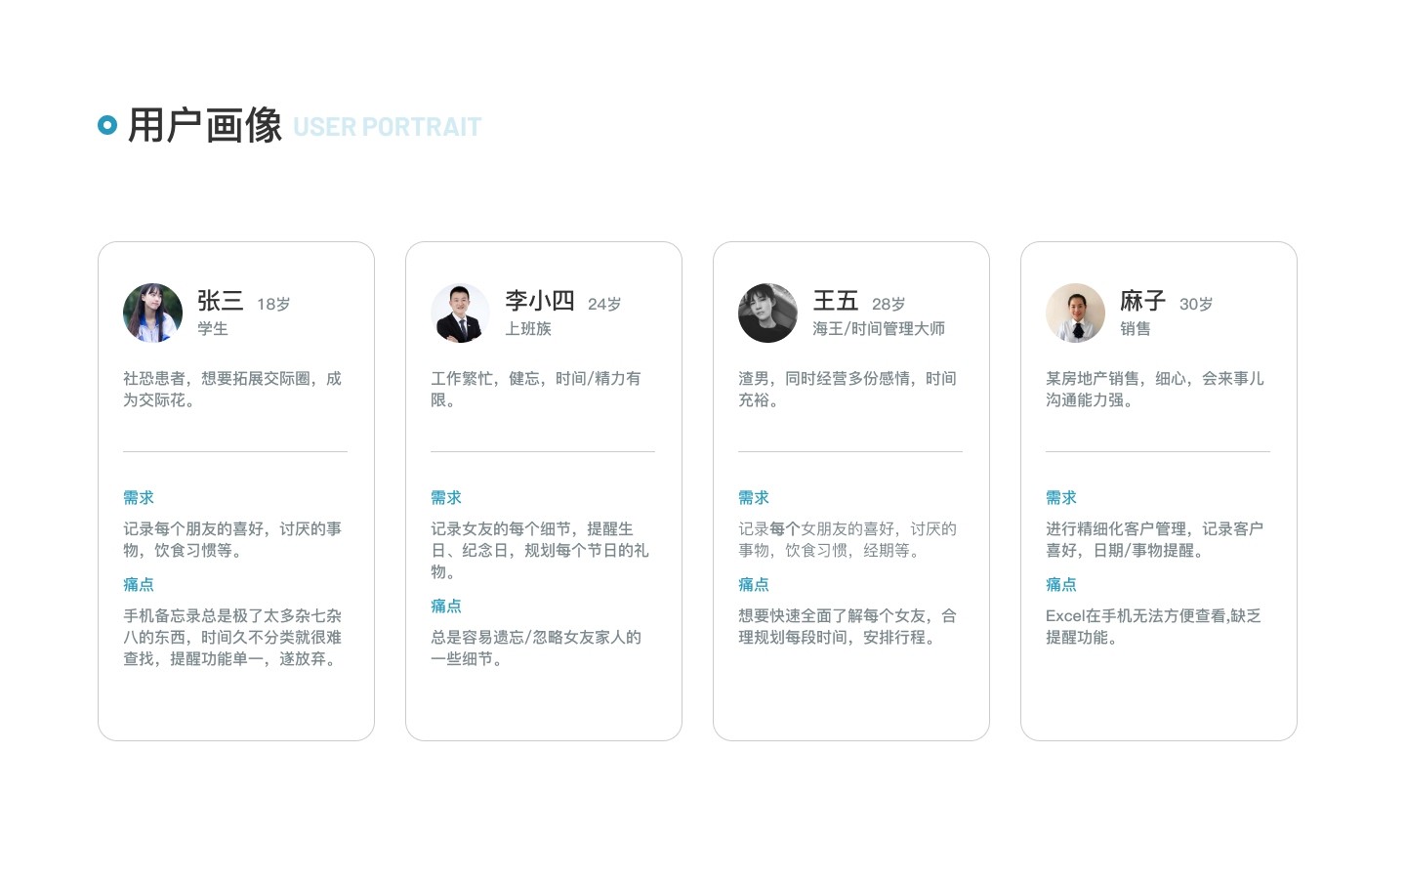The height and width of the screenshot is (879, 1406).
Task: Click the USER PORTRAIT subtitle
Action: [x=387, y=127]
